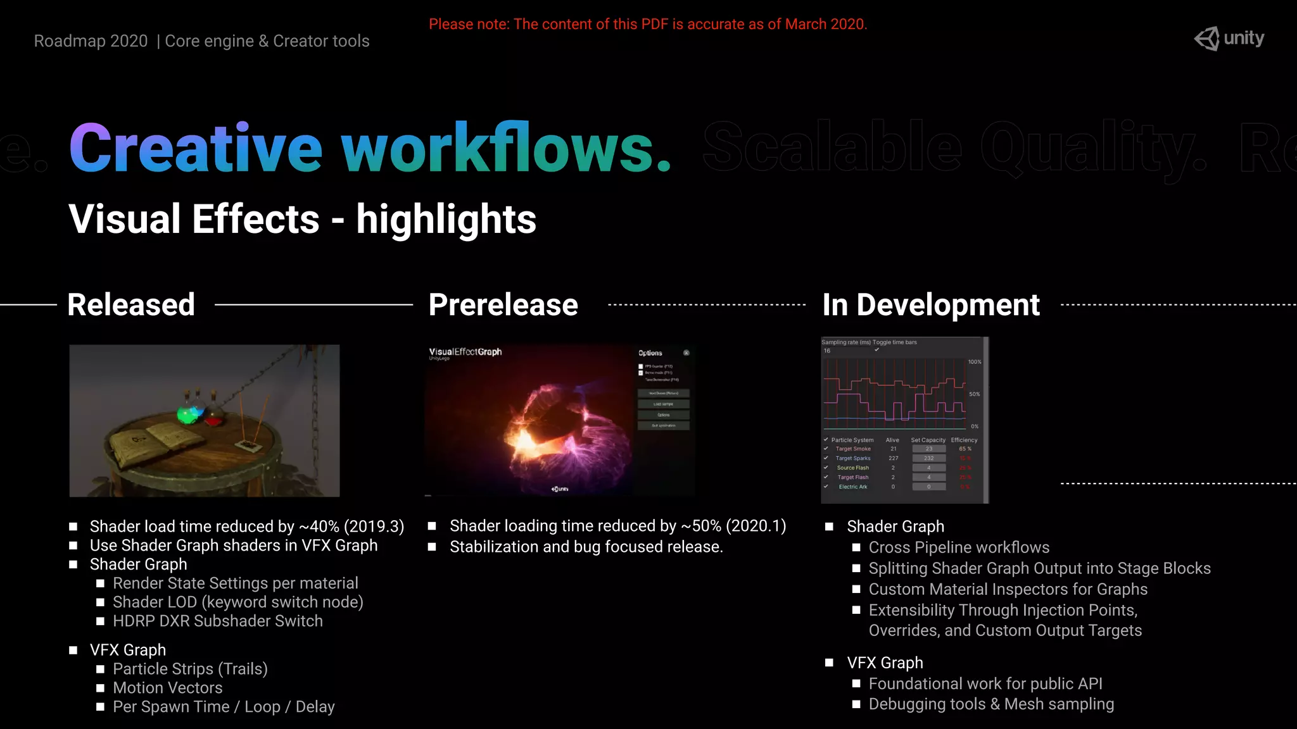
Task: Uncheck the Target Smoke row checkbox
Action: pyautogui.click(x=826, y=449)
